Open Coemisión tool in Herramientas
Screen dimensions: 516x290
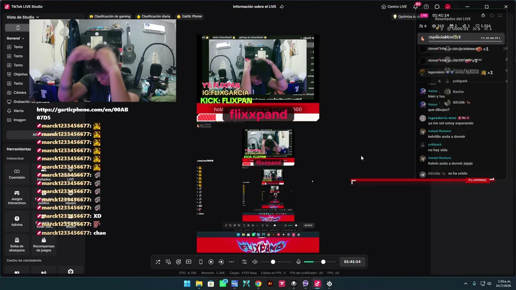point(17,174)
